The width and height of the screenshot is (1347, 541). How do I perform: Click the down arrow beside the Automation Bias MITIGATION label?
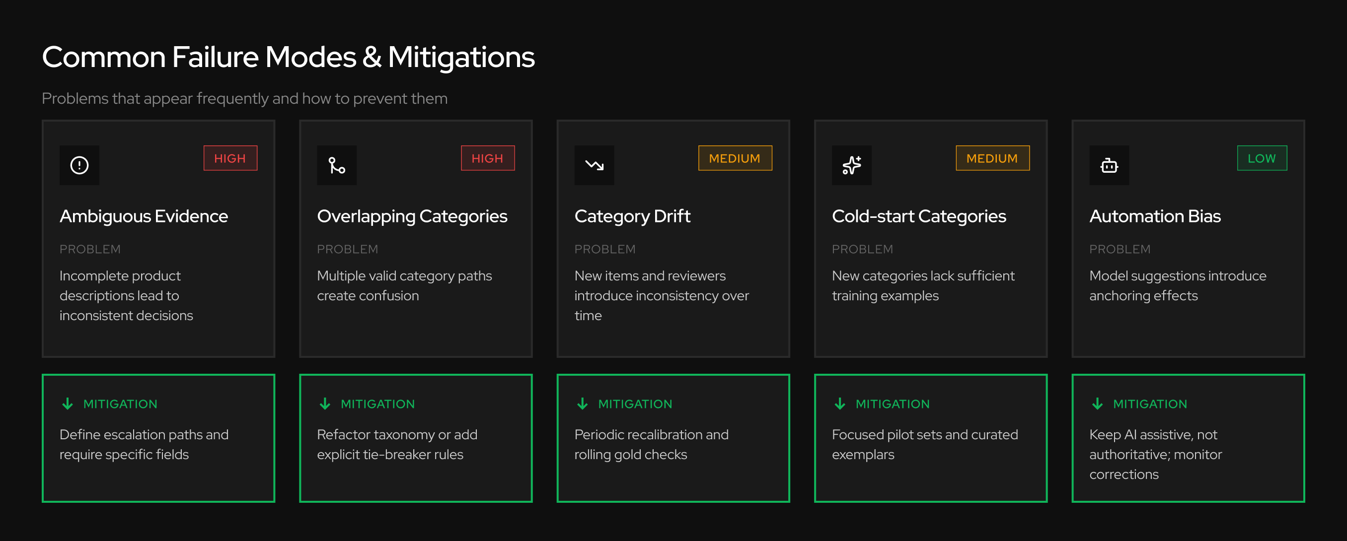(1097, 404)
